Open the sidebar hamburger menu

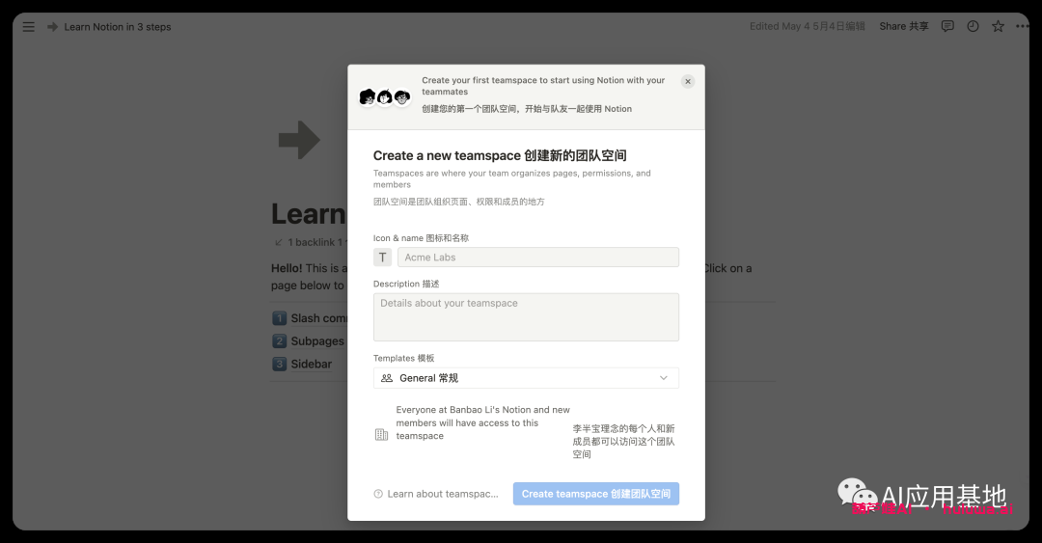click(x=28, y=27)
